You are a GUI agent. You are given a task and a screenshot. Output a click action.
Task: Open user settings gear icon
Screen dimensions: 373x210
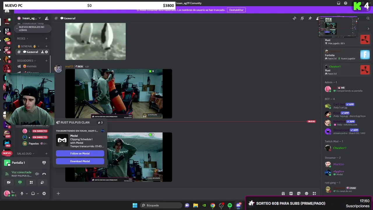pos(44,193)
